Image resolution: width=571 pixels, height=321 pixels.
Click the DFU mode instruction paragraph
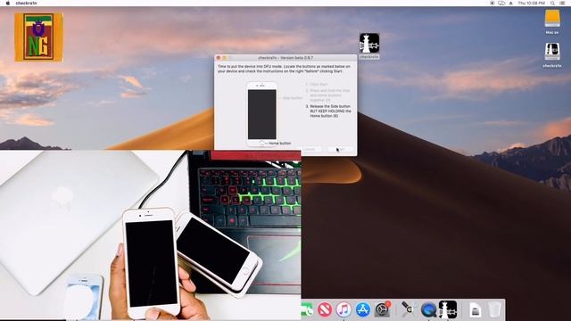coord(284,69)
